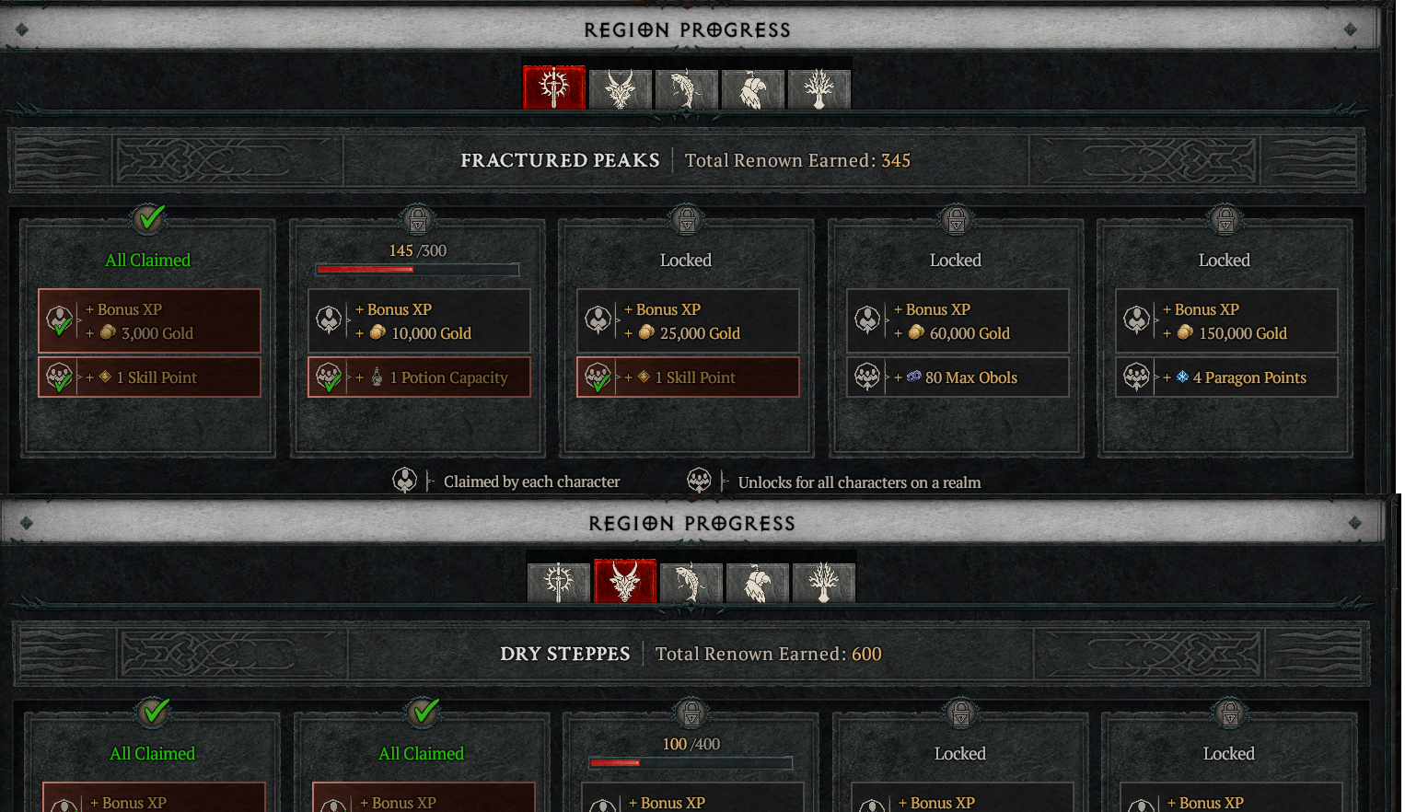Click the 80 Max Obols reward row

click(x=958, y=377)
